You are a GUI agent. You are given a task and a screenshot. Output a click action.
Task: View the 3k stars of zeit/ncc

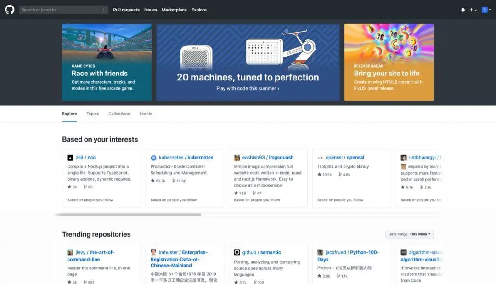[x=72, y=187]
